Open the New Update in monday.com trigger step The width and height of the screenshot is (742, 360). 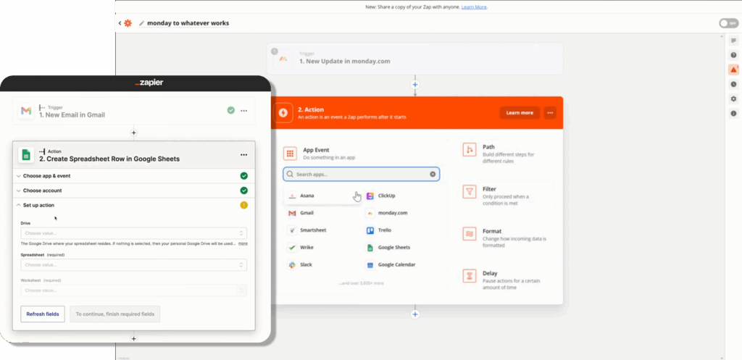pos(415,58)
